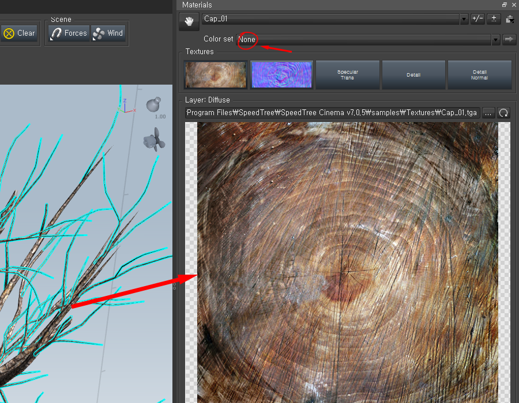Browse for texture file with ... button
This screenshot has height=403, width=519.
(488, 113)
